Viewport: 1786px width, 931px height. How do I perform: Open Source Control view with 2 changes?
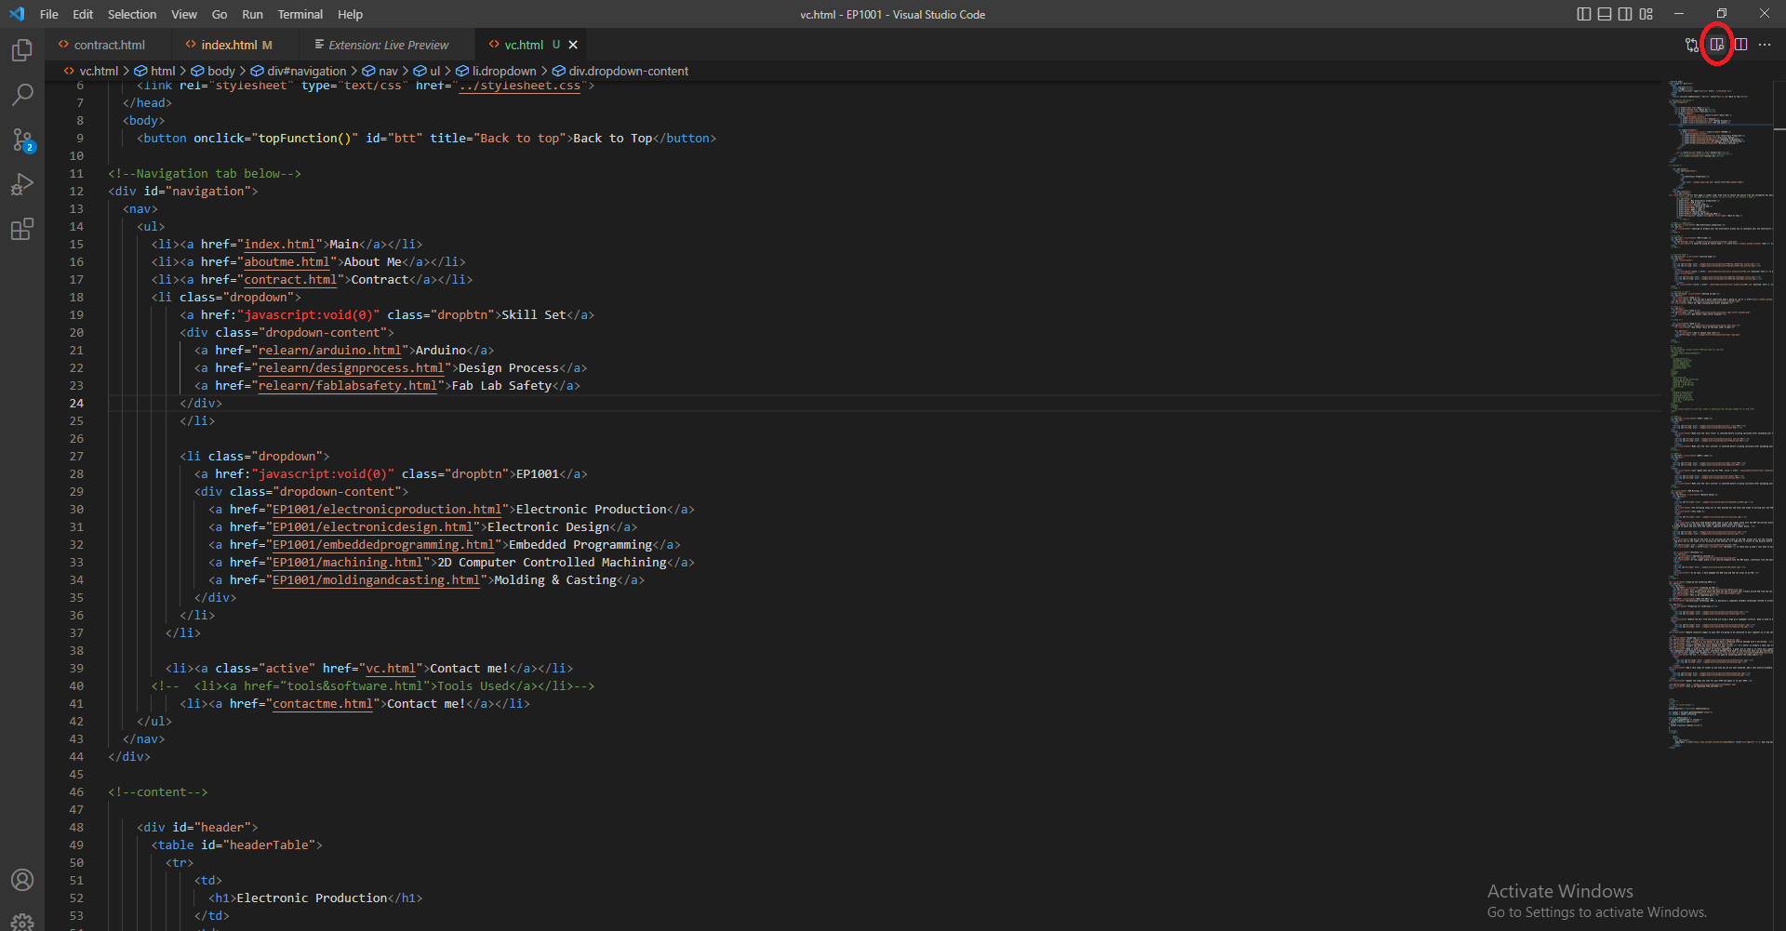pos(22,140)
